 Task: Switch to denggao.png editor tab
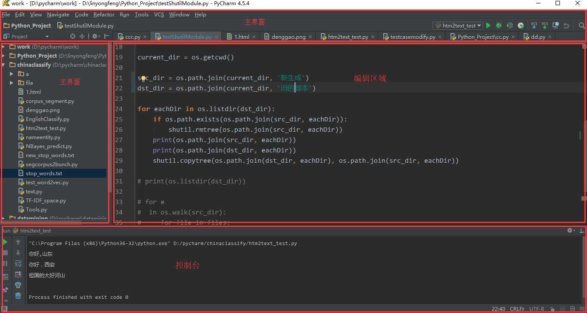[289, 37]
